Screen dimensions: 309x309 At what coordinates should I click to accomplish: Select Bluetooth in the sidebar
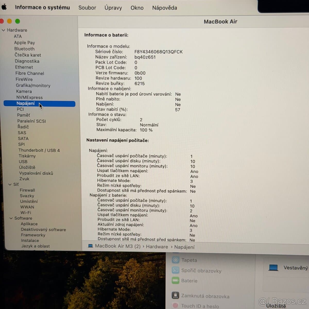coord(24,49)
